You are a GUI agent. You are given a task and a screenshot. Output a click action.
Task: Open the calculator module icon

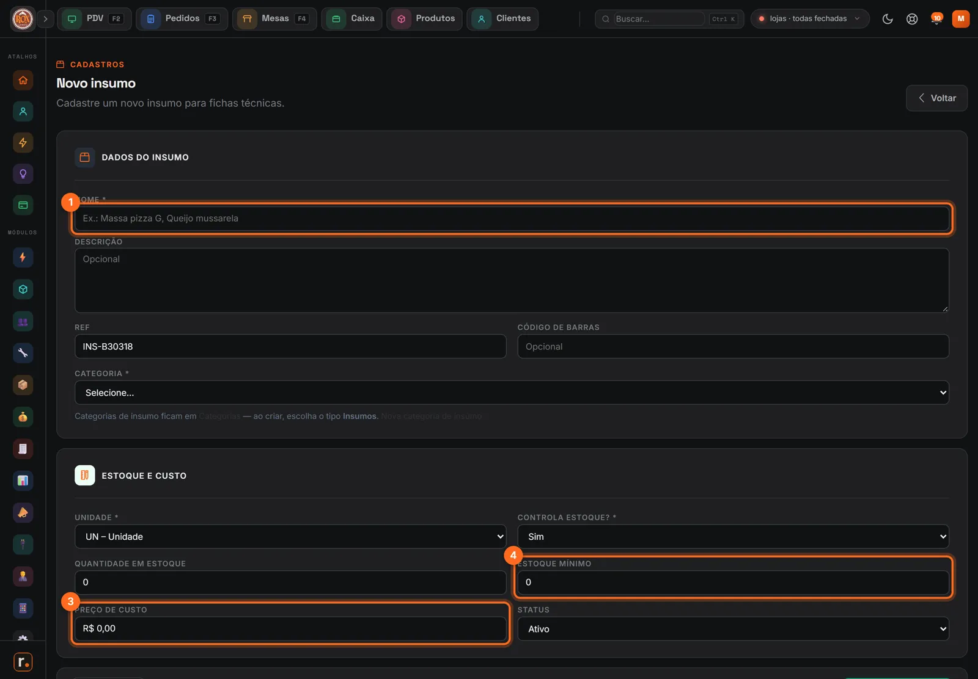tap(23, 608)
